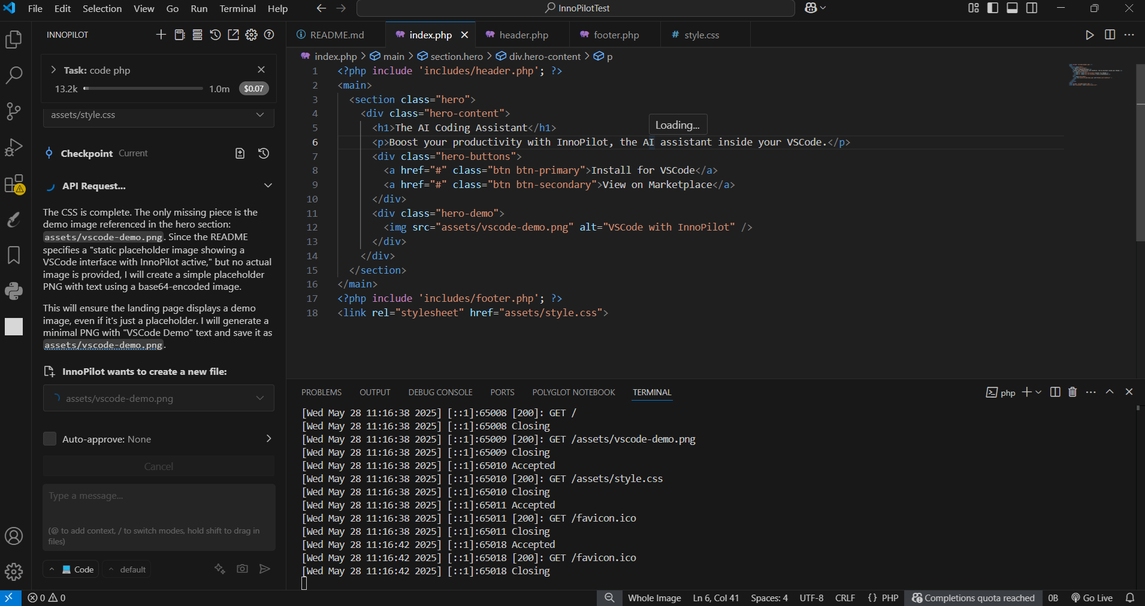Toggle the panel layout in title bar

click(x=1013, y=8)
